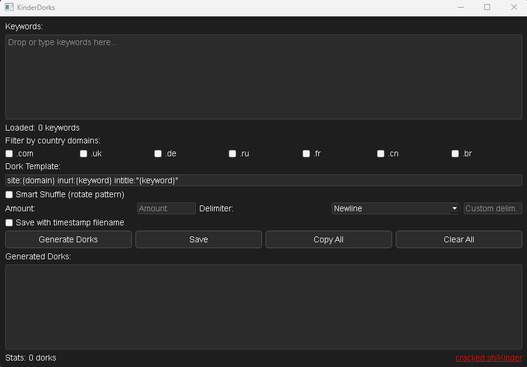Hit the Copy All button
Viewport: 527px width, 367px height.
point(328,239)
